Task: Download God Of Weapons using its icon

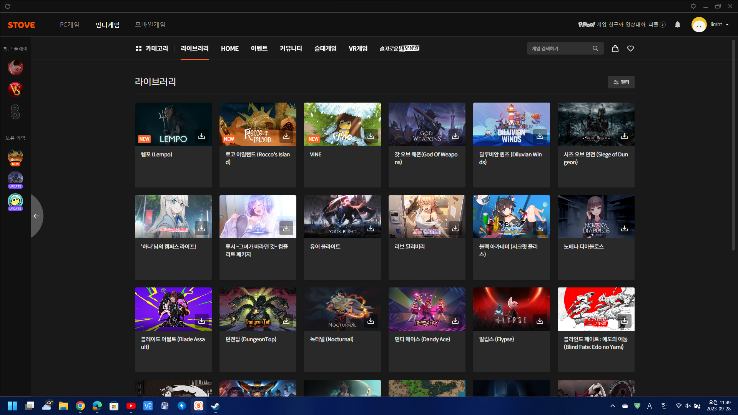Action: [455, 136]
